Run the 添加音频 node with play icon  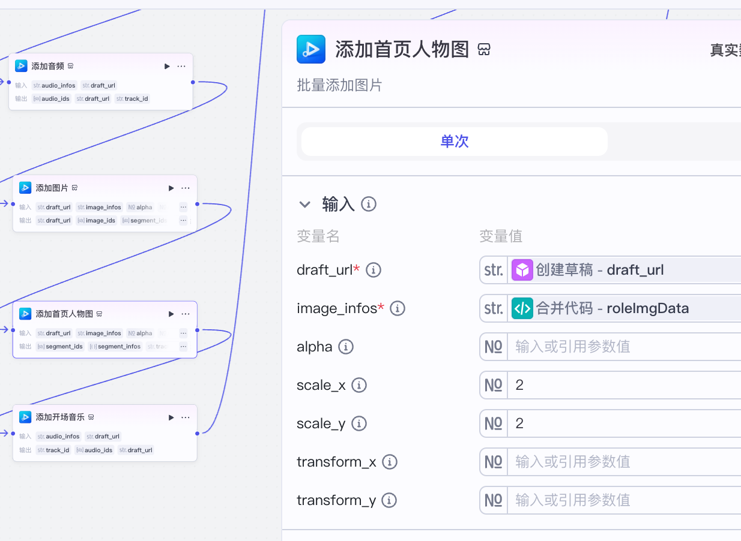tap(167, 66)
